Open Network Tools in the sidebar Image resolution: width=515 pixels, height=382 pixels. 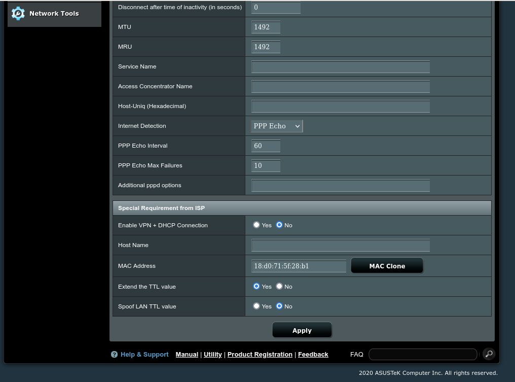click(54, 14)
